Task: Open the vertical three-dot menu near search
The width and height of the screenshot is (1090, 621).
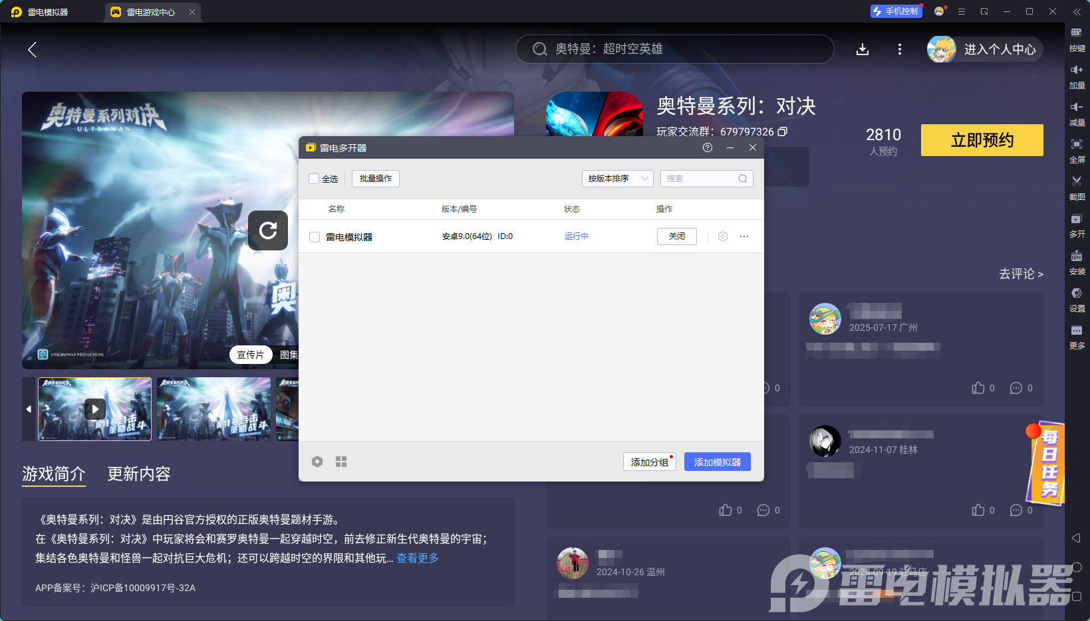Action: [x=900, y=49]
